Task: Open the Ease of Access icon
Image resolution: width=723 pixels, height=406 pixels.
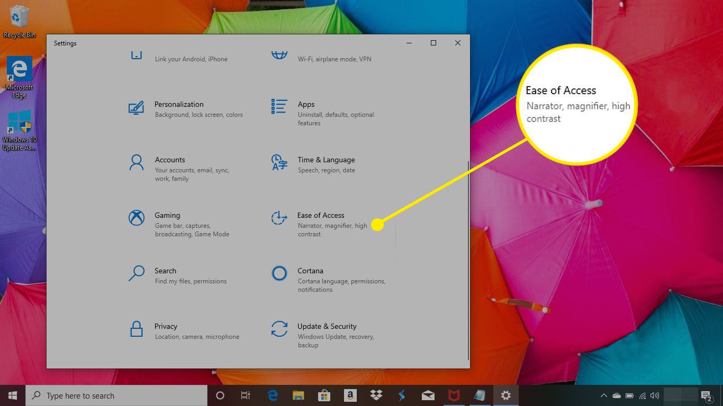Action: click(279, 217)
